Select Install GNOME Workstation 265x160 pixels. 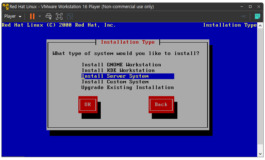pos(121,65)
